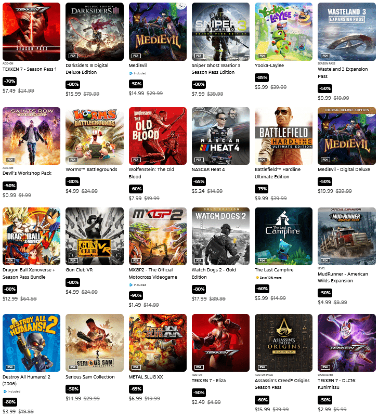Screen dimensions: 378x418
Task: Open Wolfenstein: The Old Blood cover art
Action: pos(158,136)
